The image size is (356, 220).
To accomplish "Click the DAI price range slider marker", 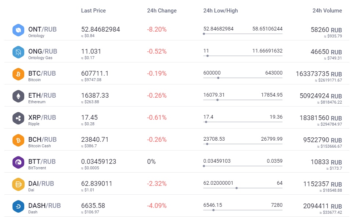I will coord(237,188).
